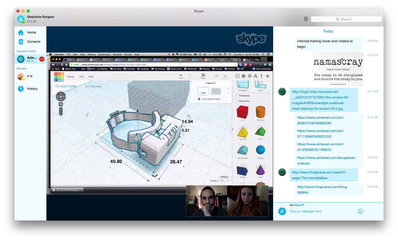Image resolution: width=398 pixels, height=241 pixels.
Task: Select the Tinkercad cube shapes-panel icon
Action: tap(243, 76)
